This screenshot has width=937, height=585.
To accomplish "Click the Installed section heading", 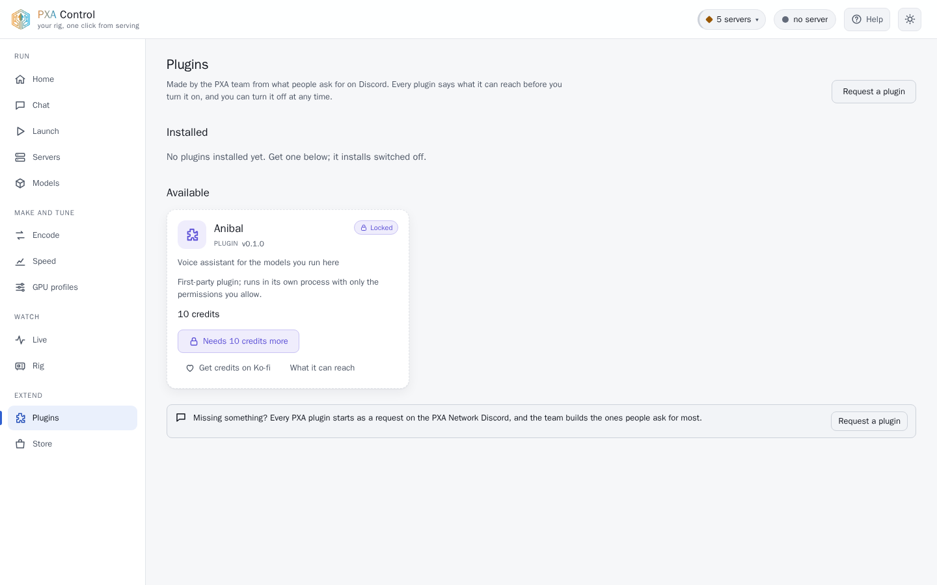I will (x=187, y=133).
